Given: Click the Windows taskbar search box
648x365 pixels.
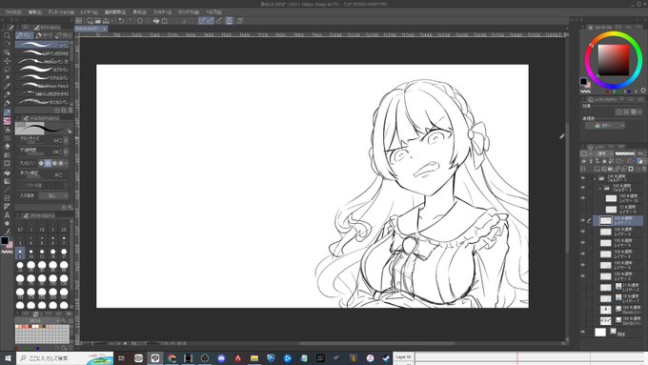Looking at the screenshot, I should click(x=65, y=358).
